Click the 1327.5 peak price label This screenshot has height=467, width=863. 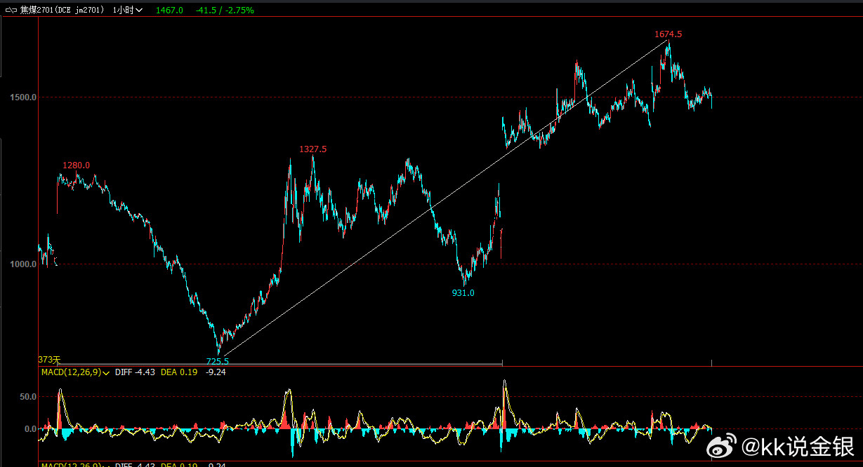coord(312,149)
